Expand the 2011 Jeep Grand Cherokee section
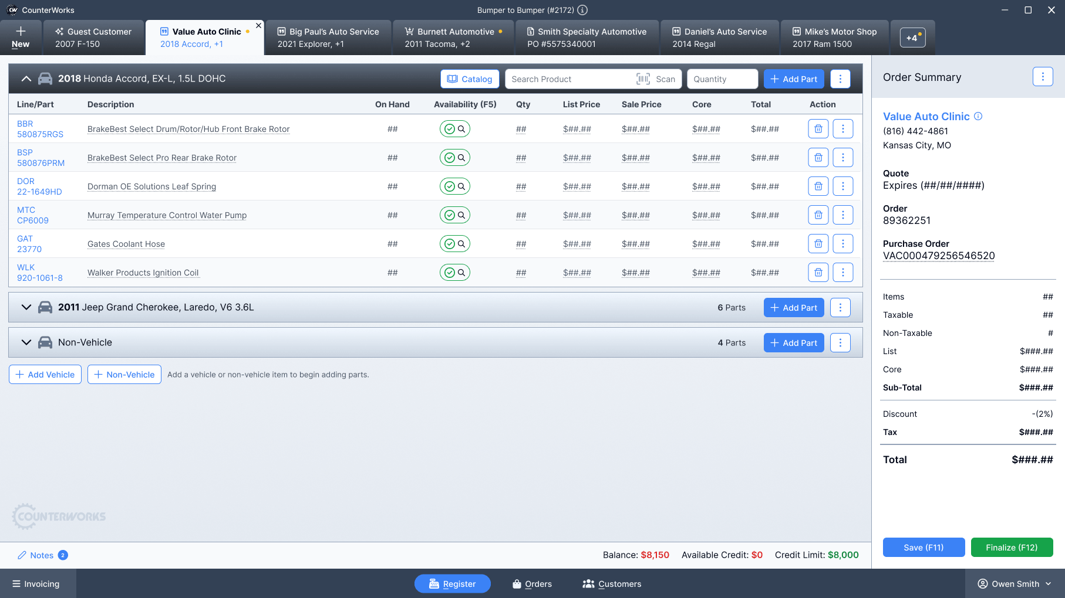The image size is (1065, 598). coord(26,307)
